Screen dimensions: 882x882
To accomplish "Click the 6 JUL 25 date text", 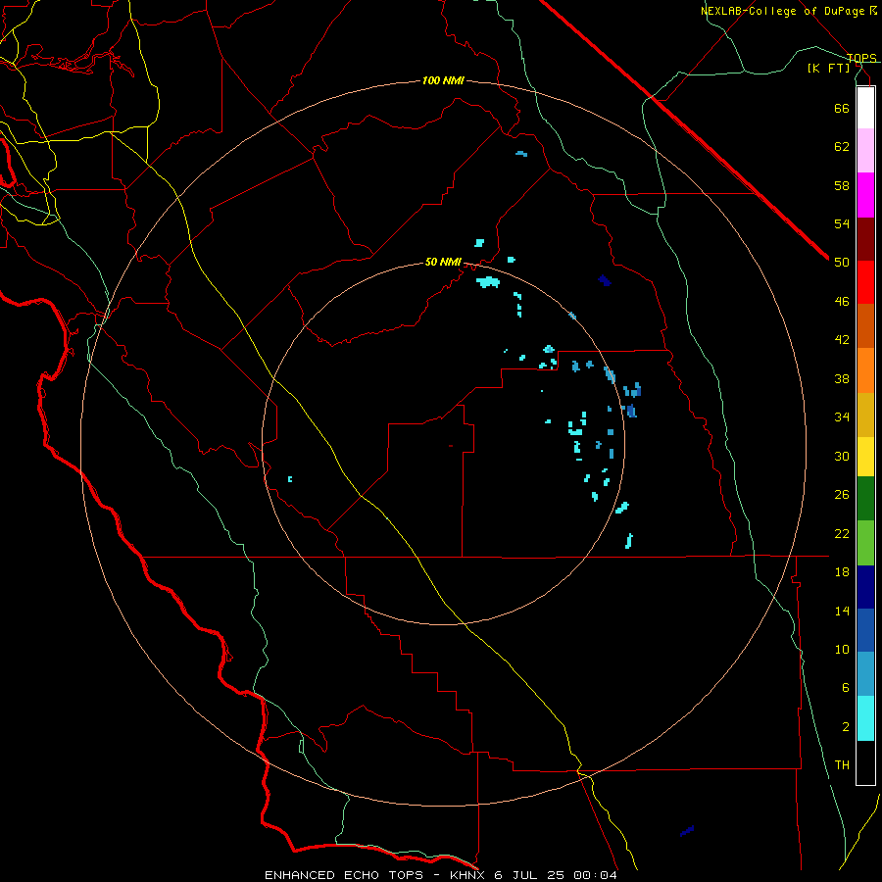I will (531, 875).
